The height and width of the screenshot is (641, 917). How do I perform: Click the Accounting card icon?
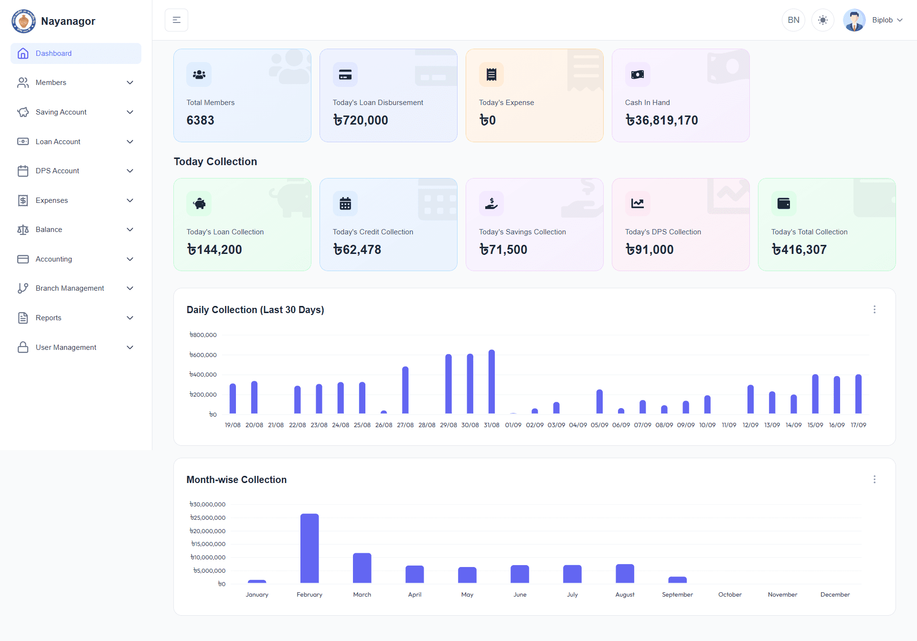click(x=23, y=259)
